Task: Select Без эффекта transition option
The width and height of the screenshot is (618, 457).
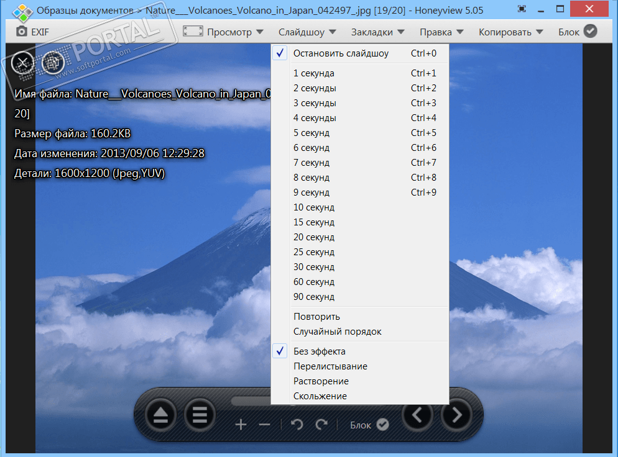Action: (360, 351)
